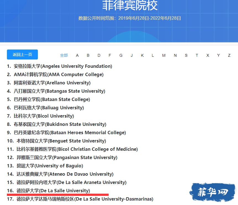This screenshot has width=238, height=205.
Task: Open De La Salle Araneta University entry
Action: [72, 182]
